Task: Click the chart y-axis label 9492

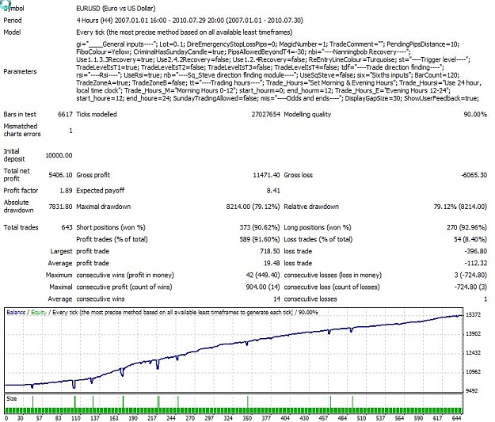Action: pos(472,391)
